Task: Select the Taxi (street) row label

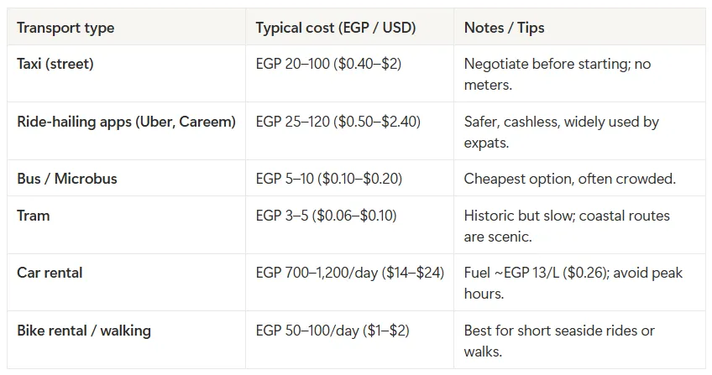Action: 55,64
